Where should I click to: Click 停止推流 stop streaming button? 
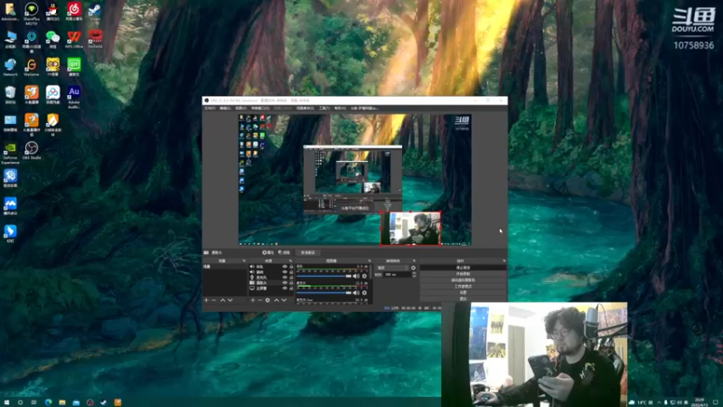click(463, 268)
